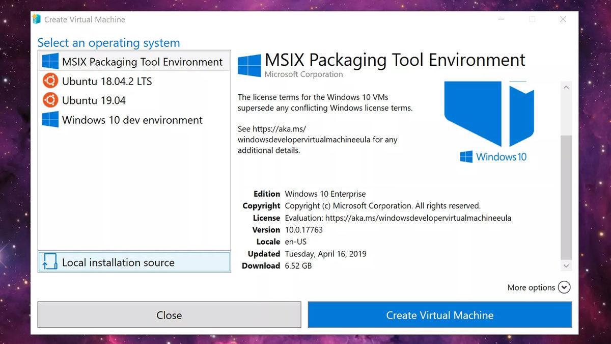This screenshot has width=611, height=344.
Task: Click the Create Virtual Machine icon in the title bar
Action: tap(36, 18)
